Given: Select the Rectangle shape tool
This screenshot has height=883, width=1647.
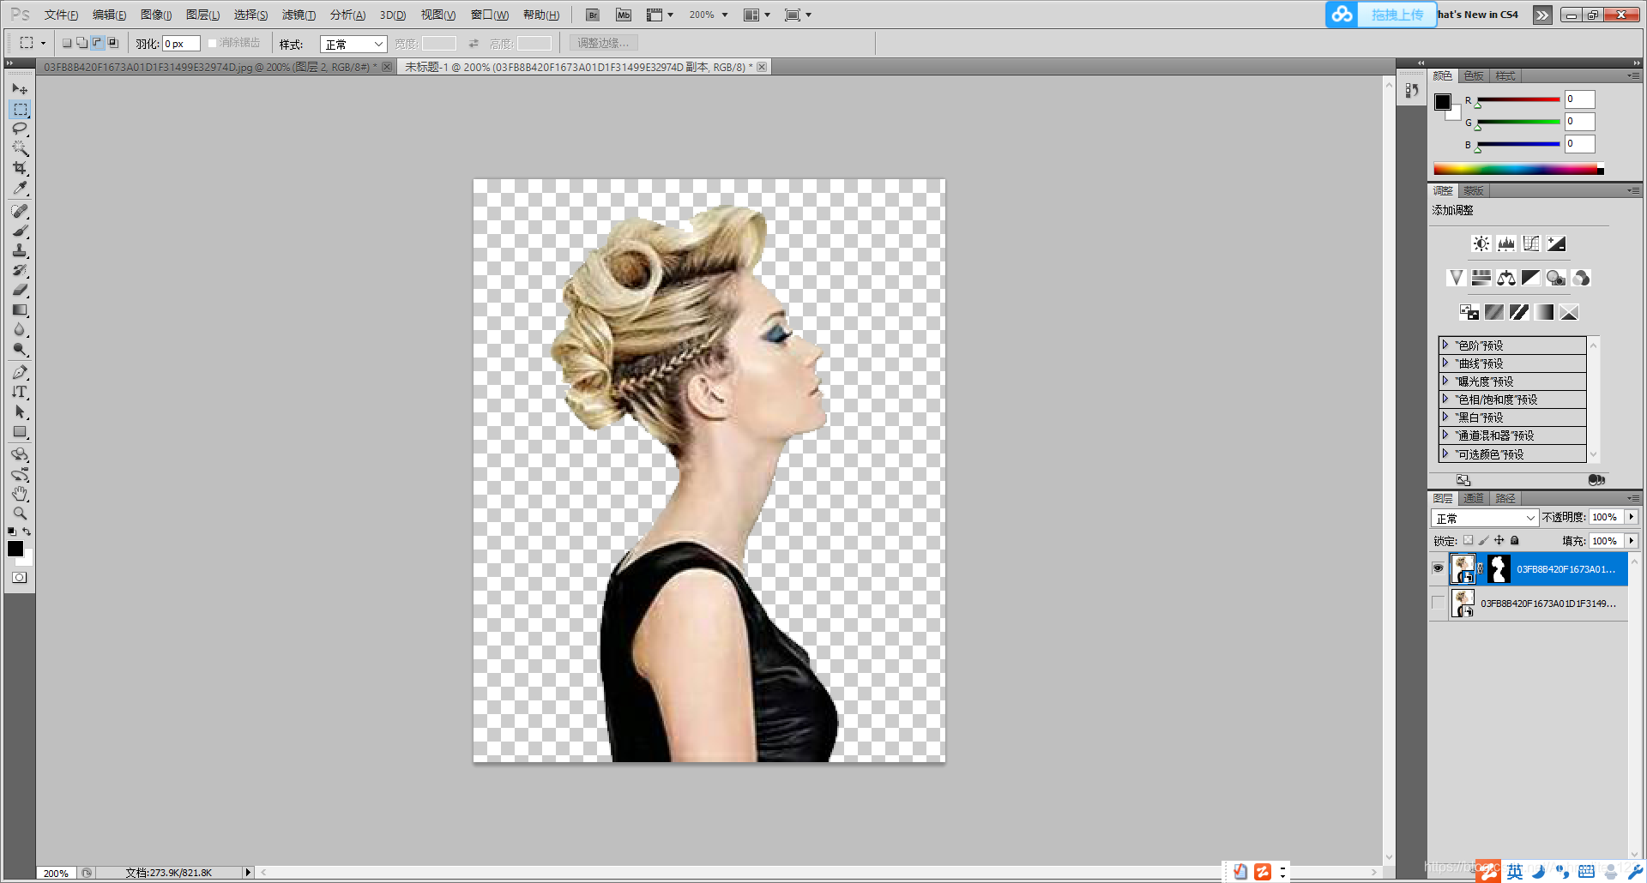Looking at the screenshot, I should (x=20, y=431).
